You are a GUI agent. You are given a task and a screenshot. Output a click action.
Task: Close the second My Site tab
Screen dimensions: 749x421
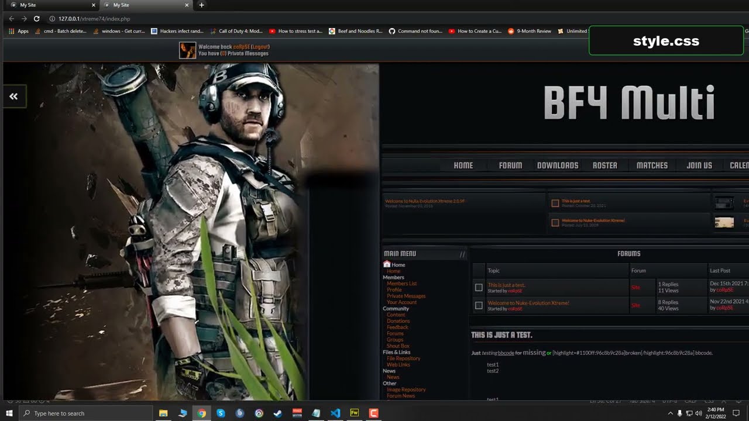(x=187, y=5)
